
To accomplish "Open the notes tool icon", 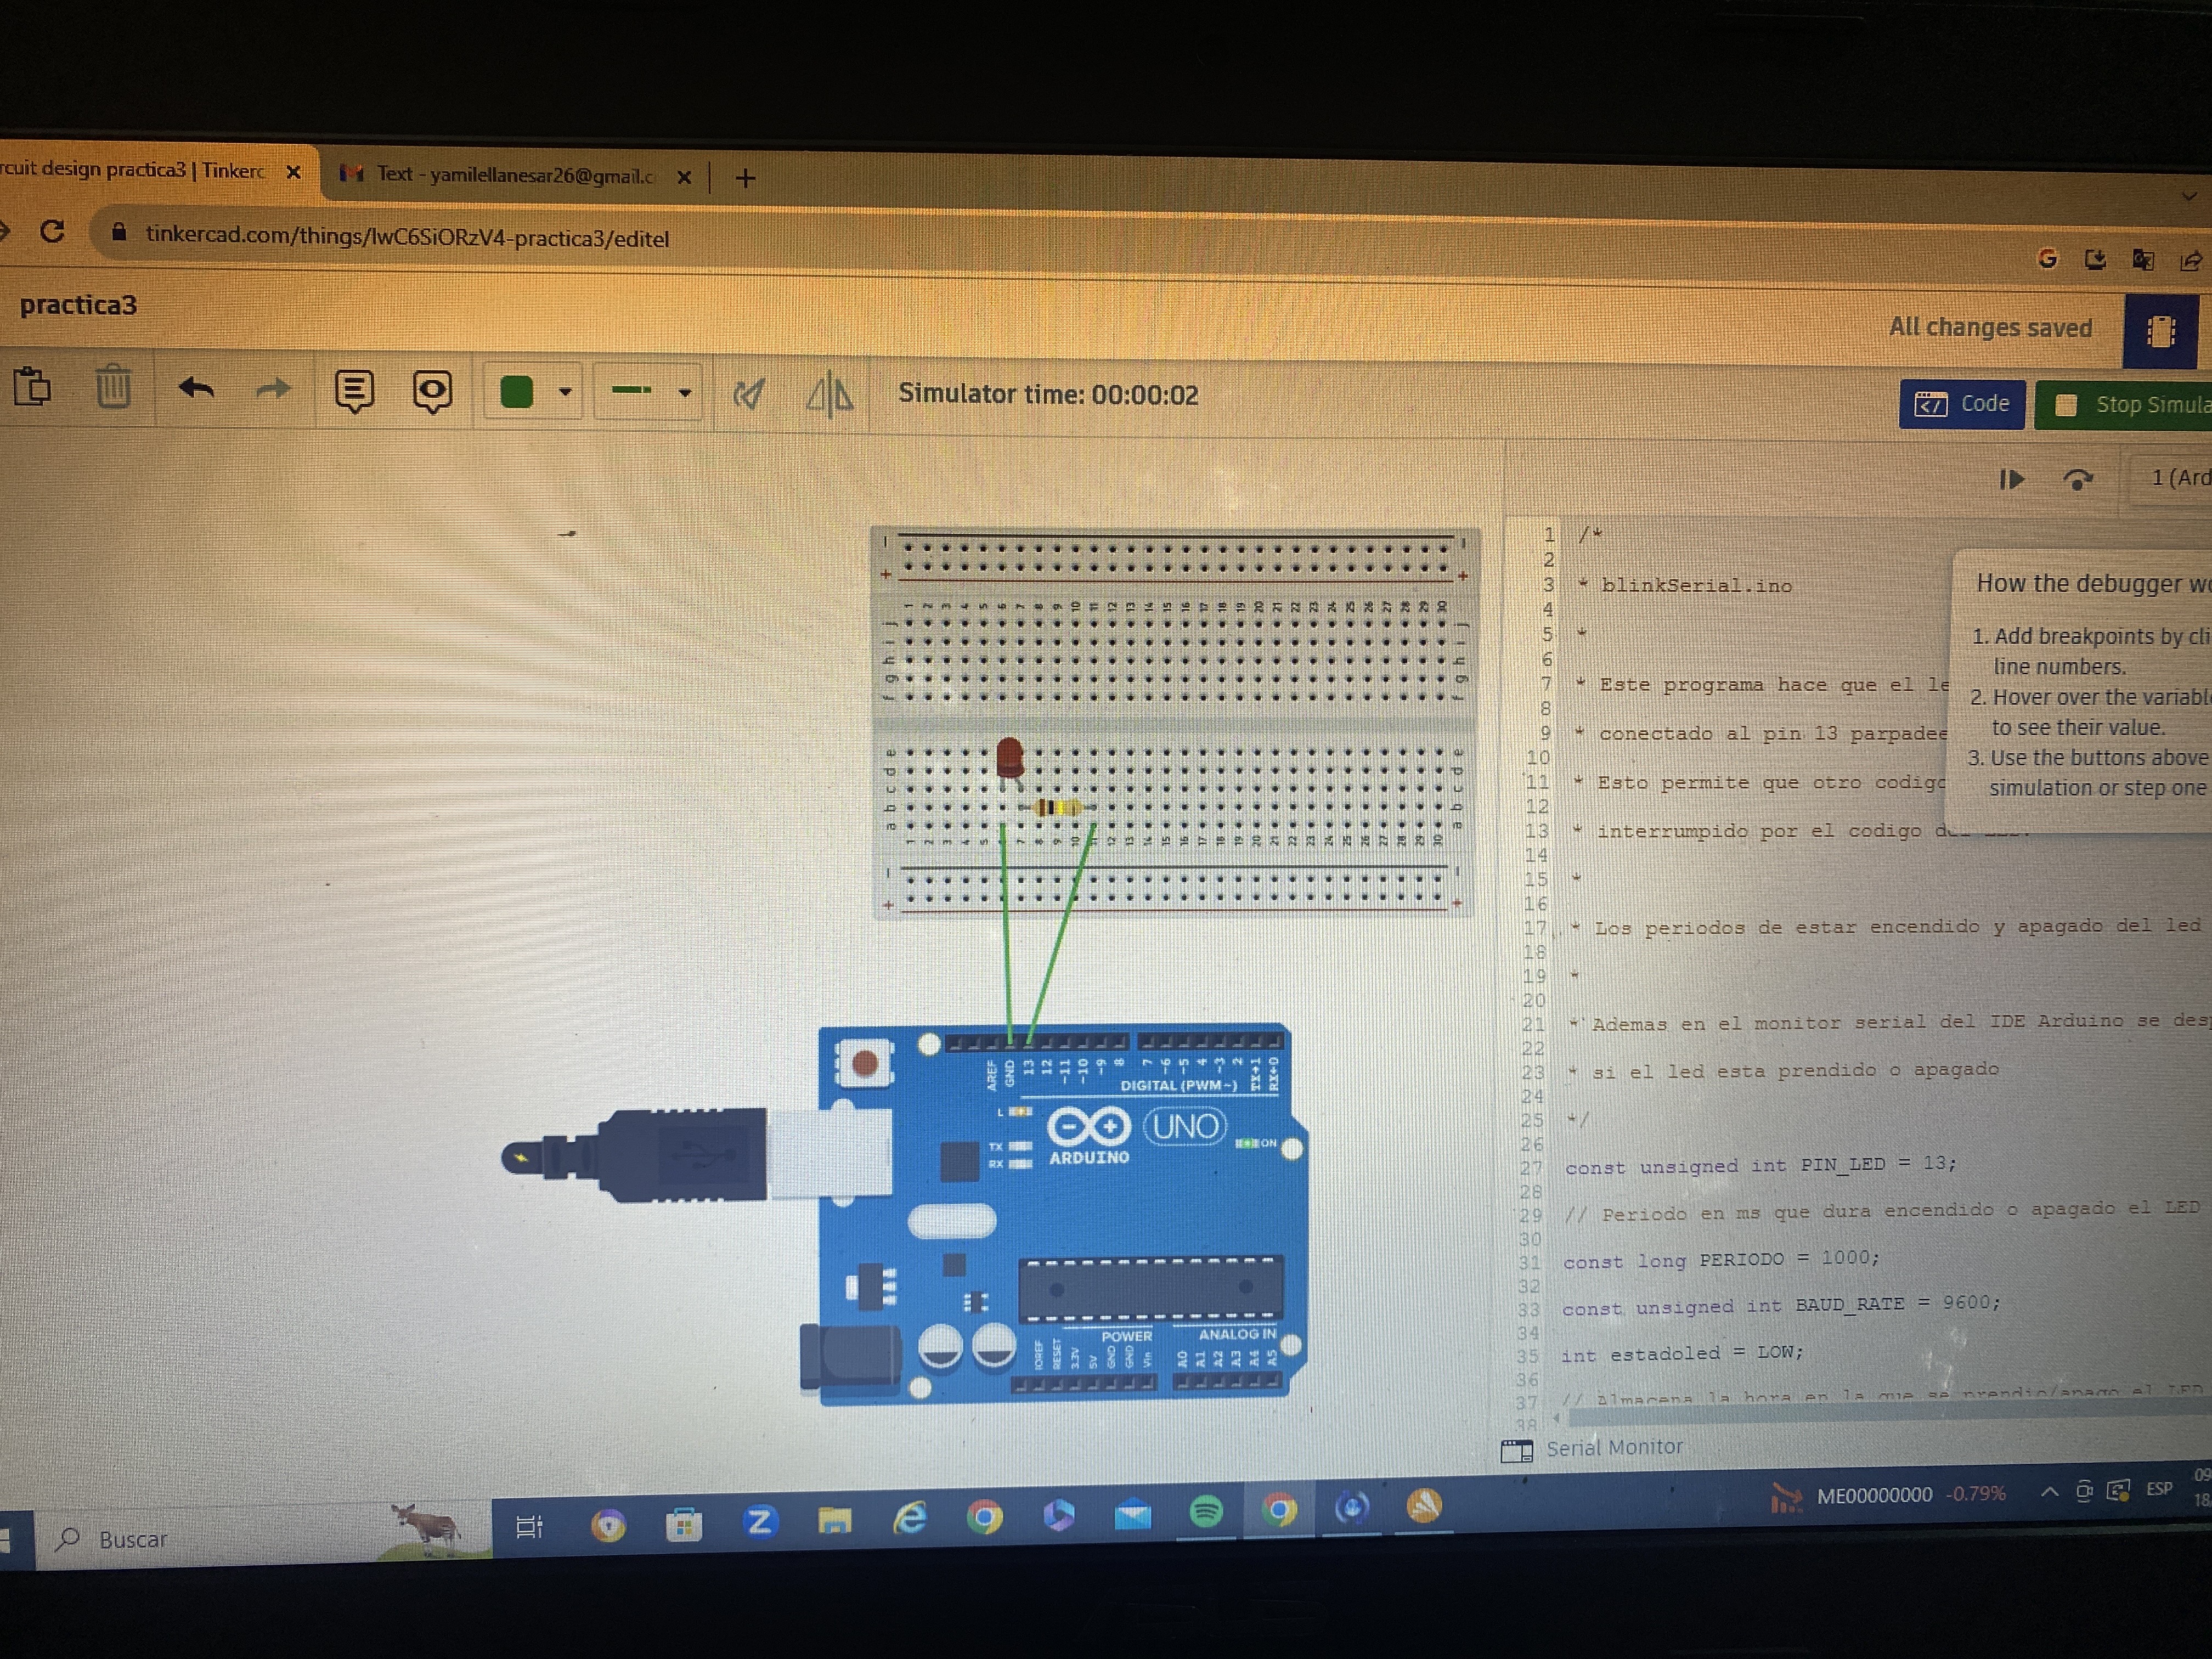I will click(354, 391).
